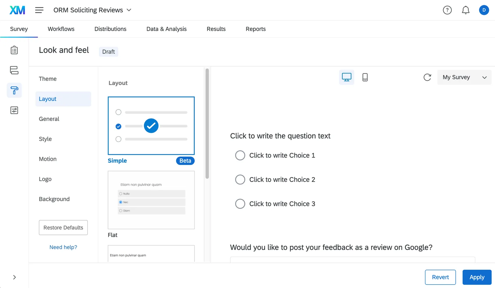Select Click to write Choice 1 radio
This screenshot has height=288, width=495.
240,155
